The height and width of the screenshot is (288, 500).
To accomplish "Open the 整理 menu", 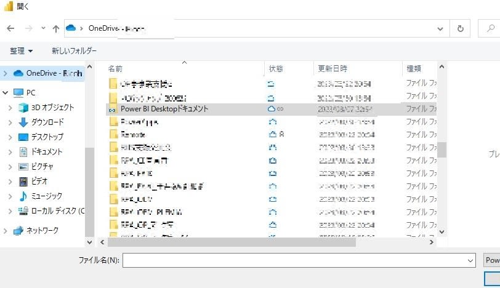I will click(x=21, y=50).
